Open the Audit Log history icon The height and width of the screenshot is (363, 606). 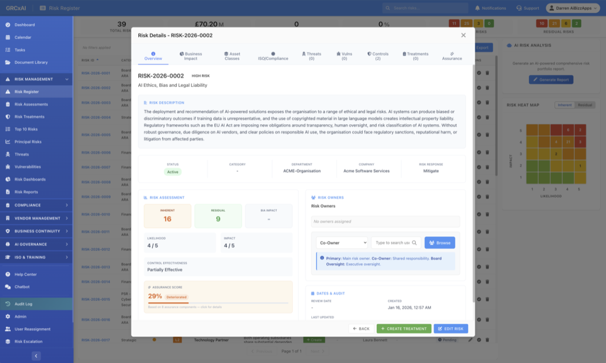coord(8,304)
